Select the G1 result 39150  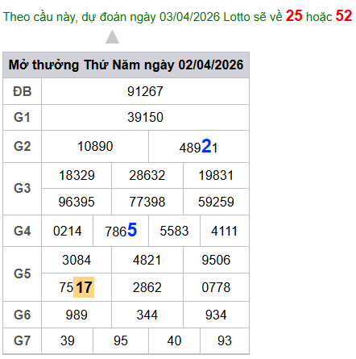tap(145, 117)
